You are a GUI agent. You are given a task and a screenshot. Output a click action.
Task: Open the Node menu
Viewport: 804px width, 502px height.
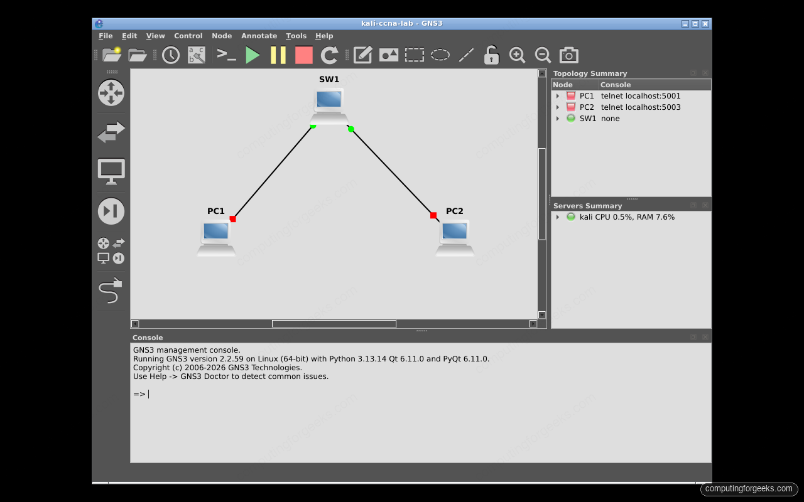click(222, 36)
